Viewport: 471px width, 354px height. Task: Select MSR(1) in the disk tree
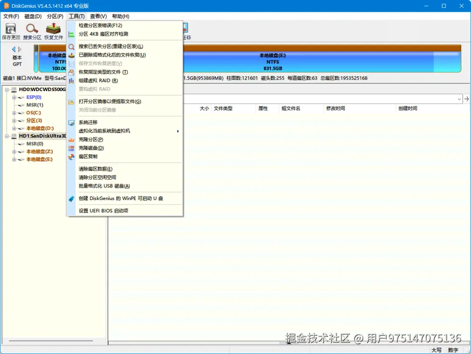[35, 105]
